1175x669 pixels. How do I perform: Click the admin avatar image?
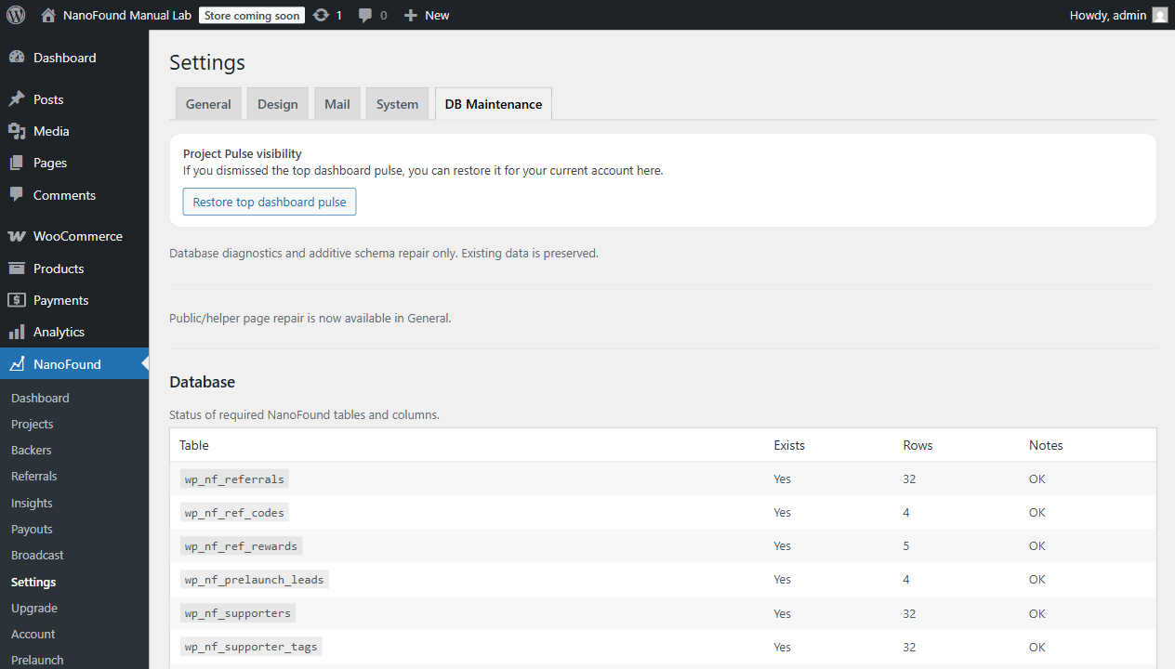(1159, 15)
